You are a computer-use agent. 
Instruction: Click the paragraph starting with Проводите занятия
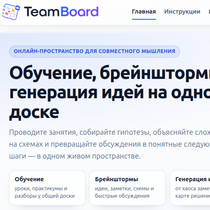click(110, 144)
